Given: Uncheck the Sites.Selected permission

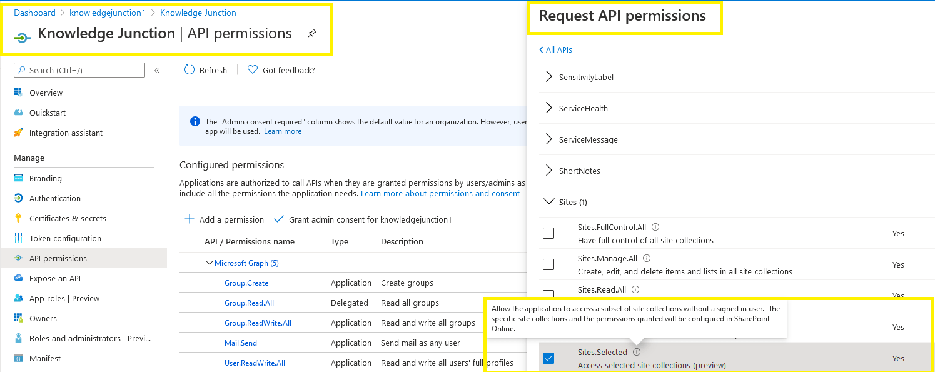Looking at the screenshot, I should tap(548, 358).
